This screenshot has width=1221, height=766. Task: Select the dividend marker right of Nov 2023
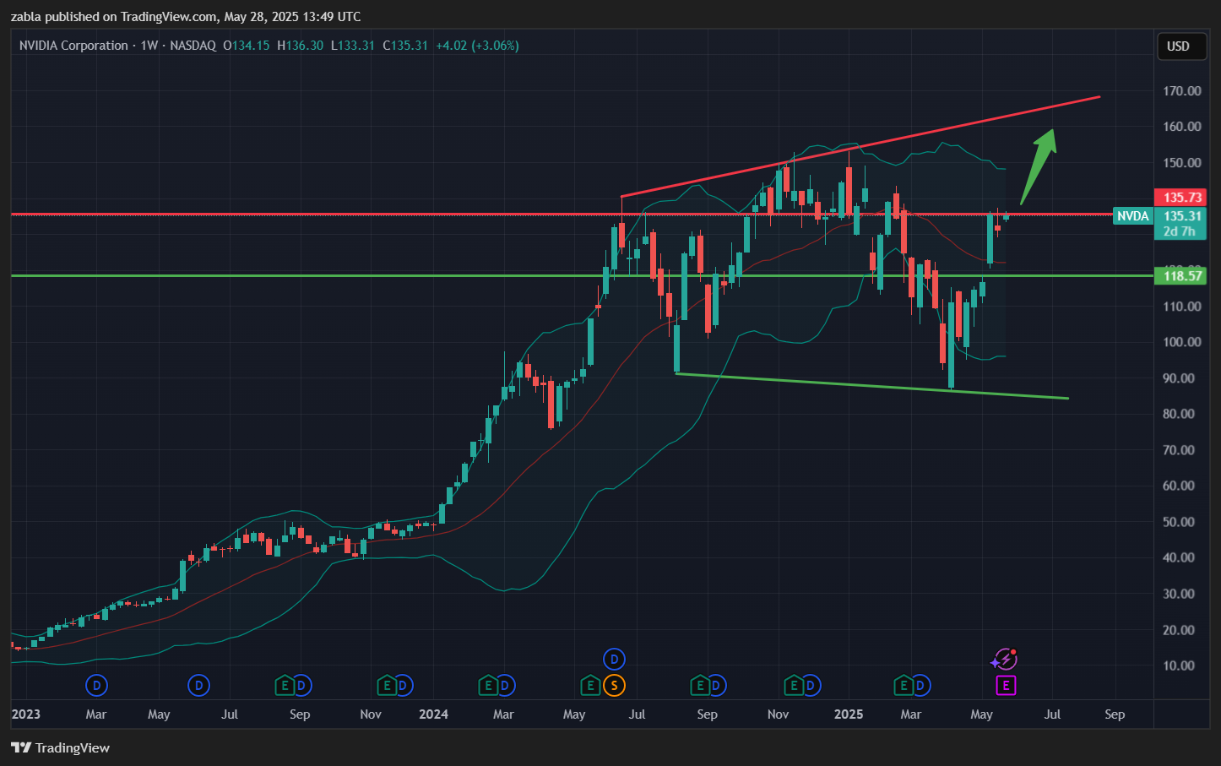[x=403, y=685]
